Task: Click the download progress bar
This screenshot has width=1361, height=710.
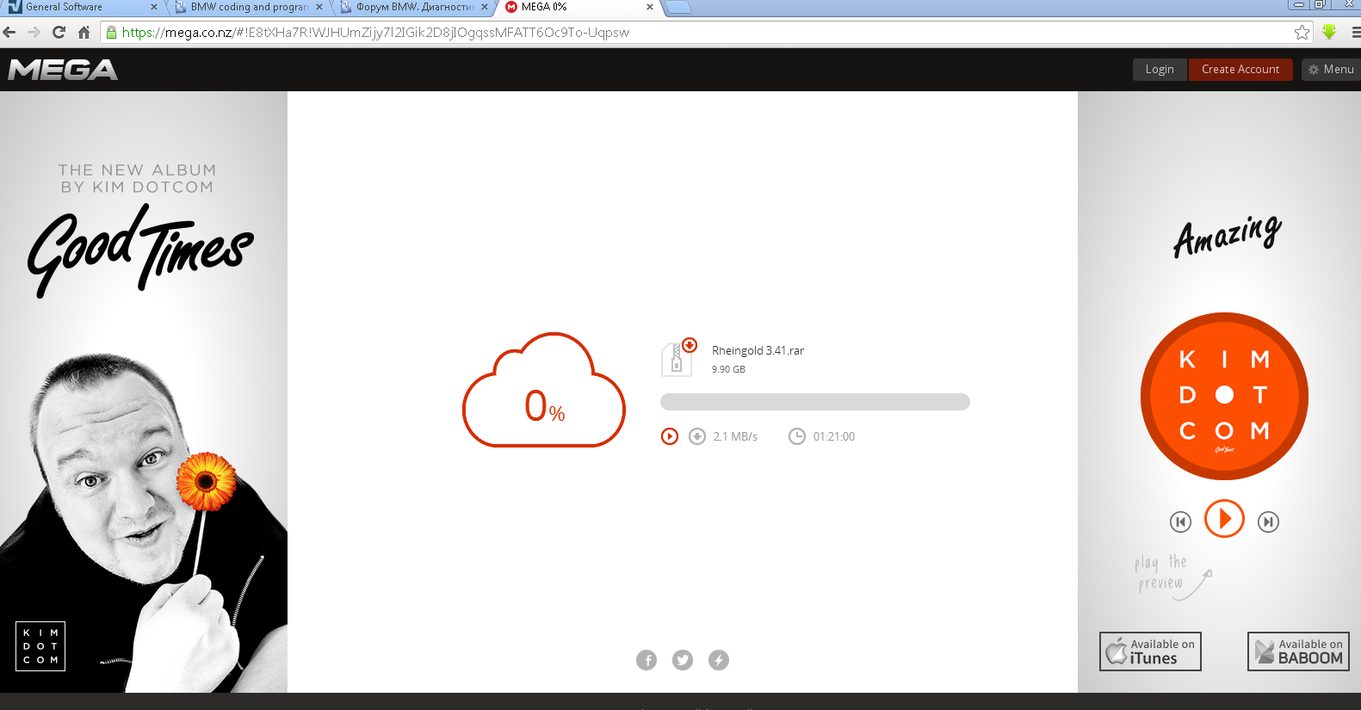Action: pyautogui.click(x=815, y=402)
